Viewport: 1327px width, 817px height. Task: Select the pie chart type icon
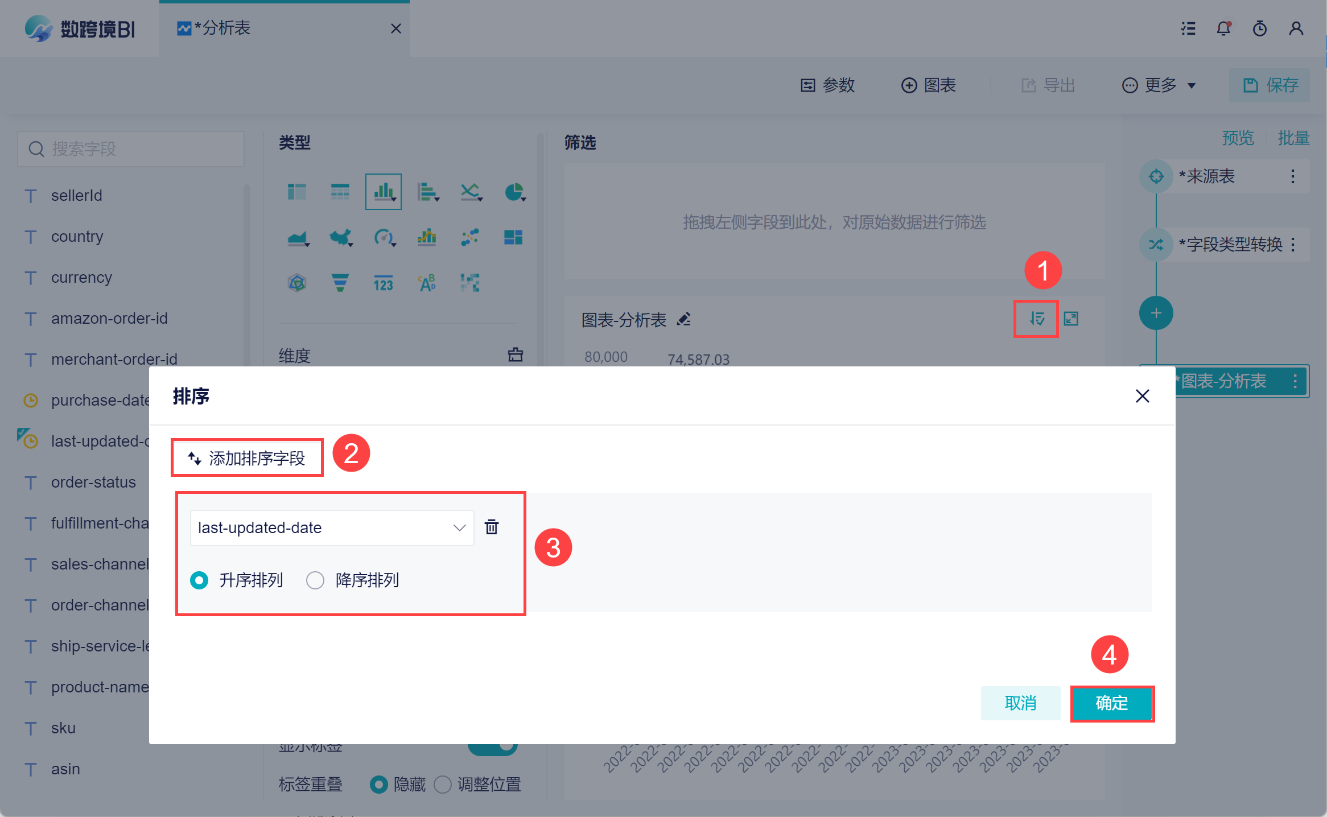point(514,192)
